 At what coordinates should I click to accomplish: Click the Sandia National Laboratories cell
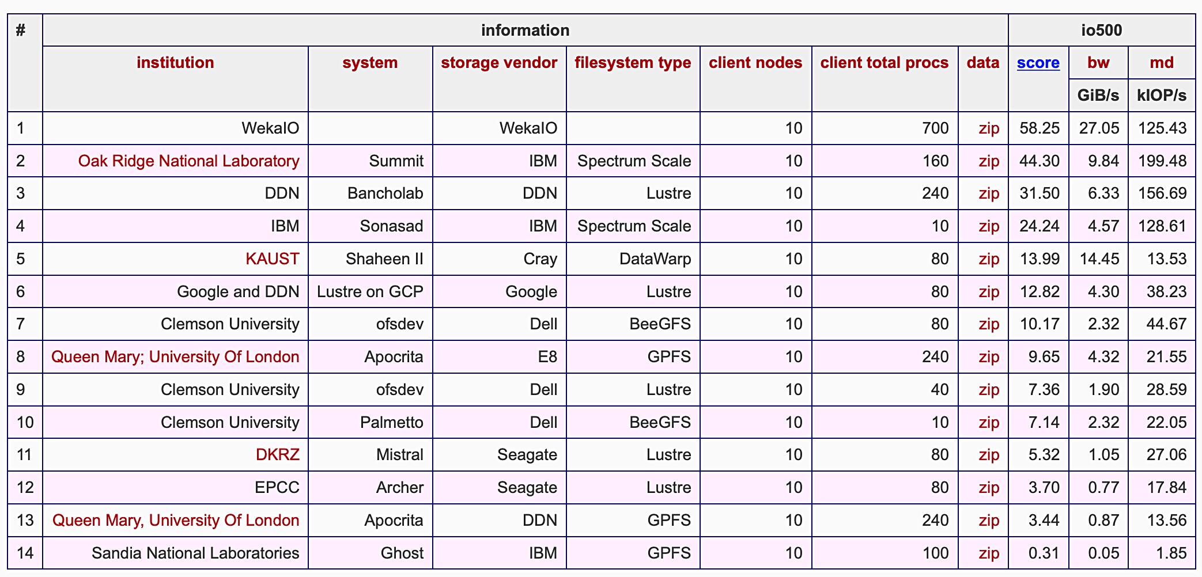point(175,553)
